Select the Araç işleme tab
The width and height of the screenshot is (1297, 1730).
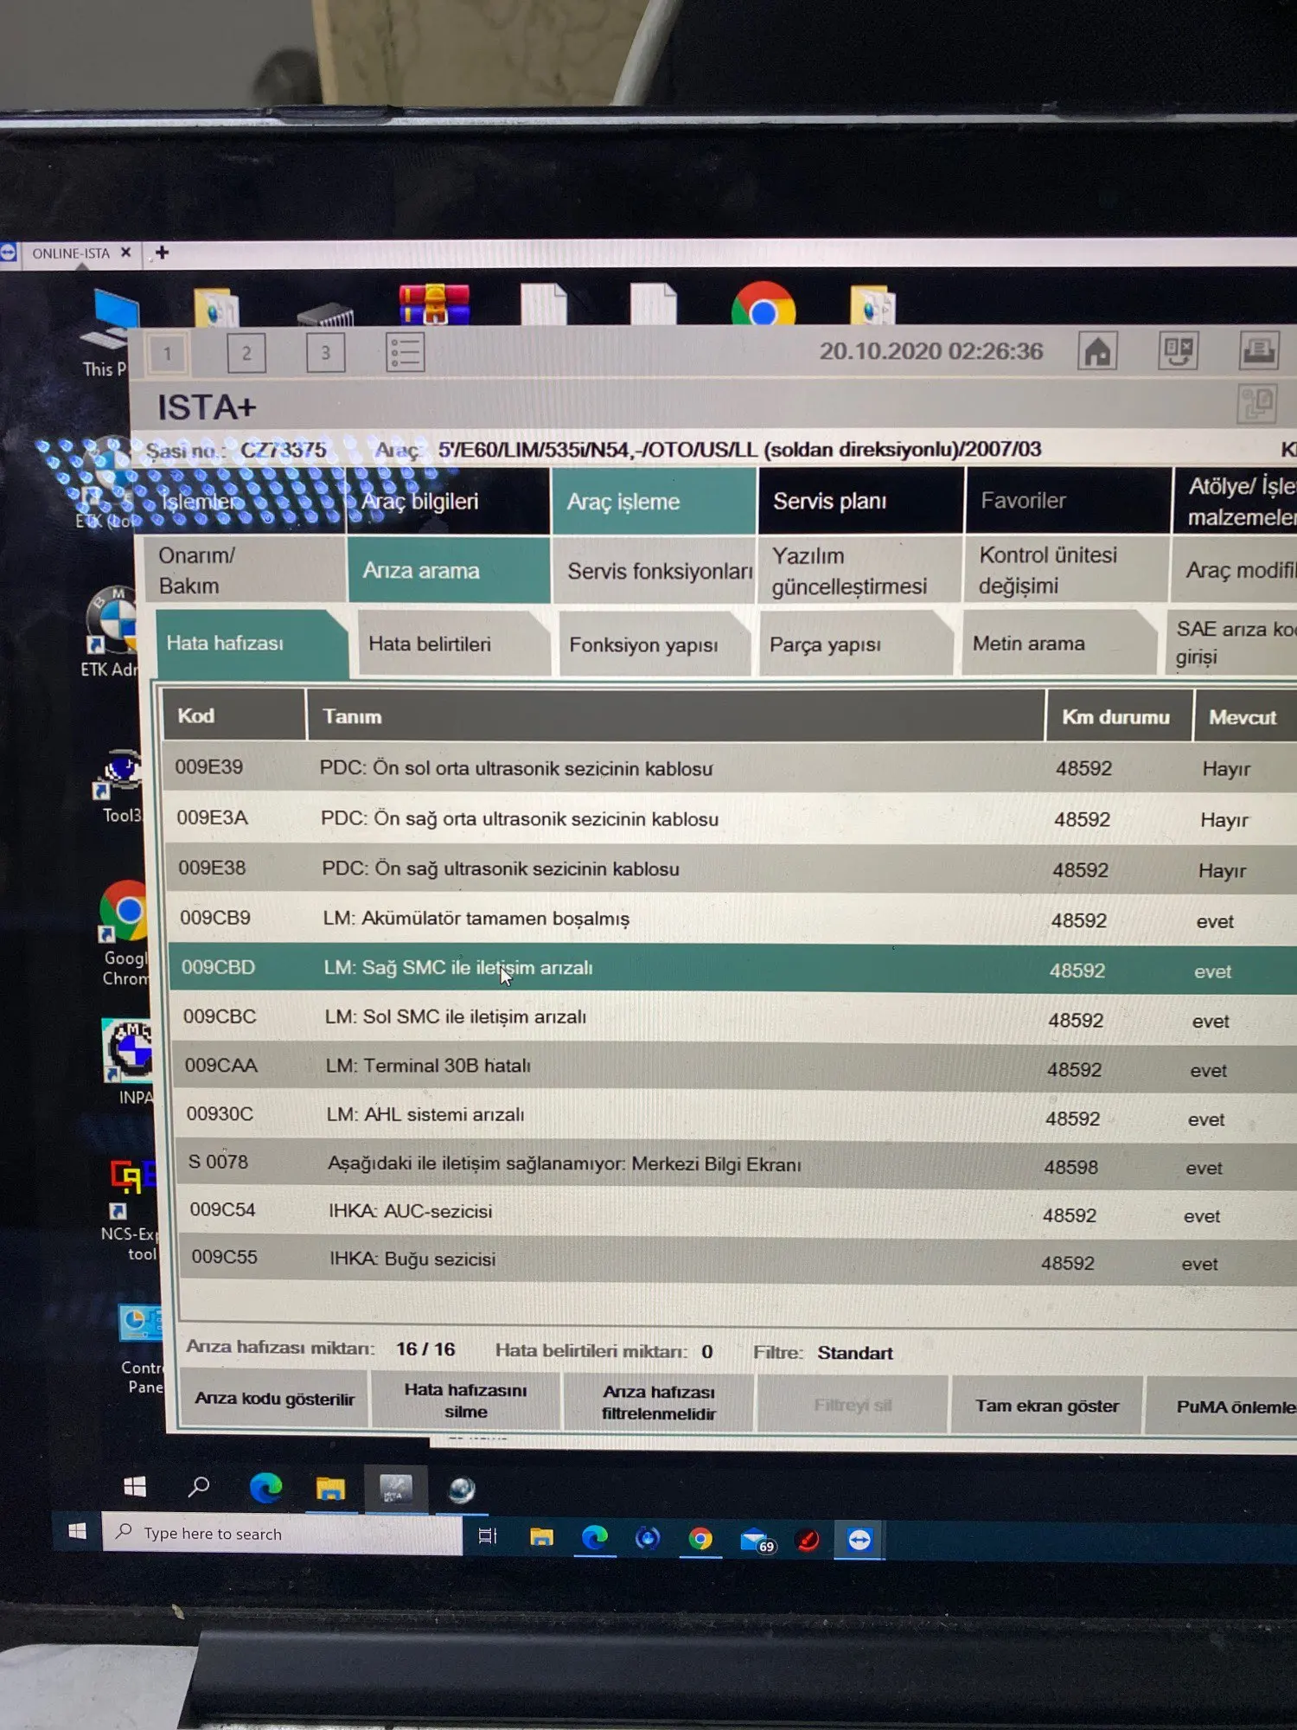click(x=654, y=501)
